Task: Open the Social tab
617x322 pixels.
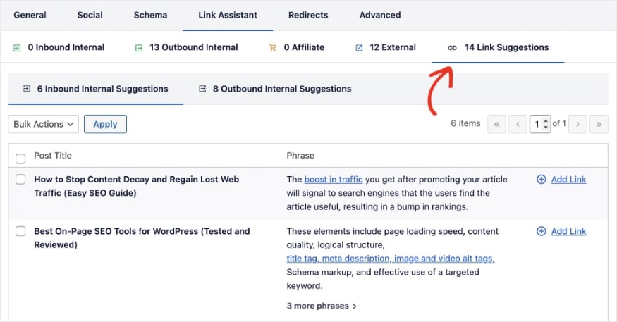Action: 90,15
